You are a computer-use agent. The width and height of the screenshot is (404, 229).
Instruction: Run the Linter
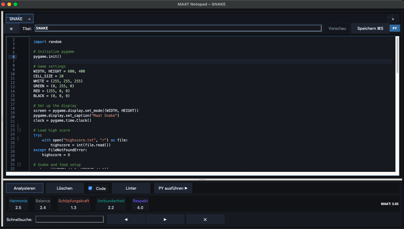pos(131,188)
